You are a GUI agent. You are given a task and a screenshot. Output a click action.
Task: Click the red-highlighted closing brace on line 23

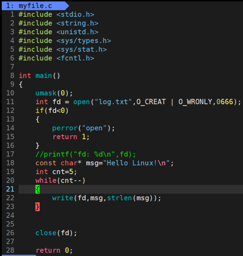click(x=38, y=207)
